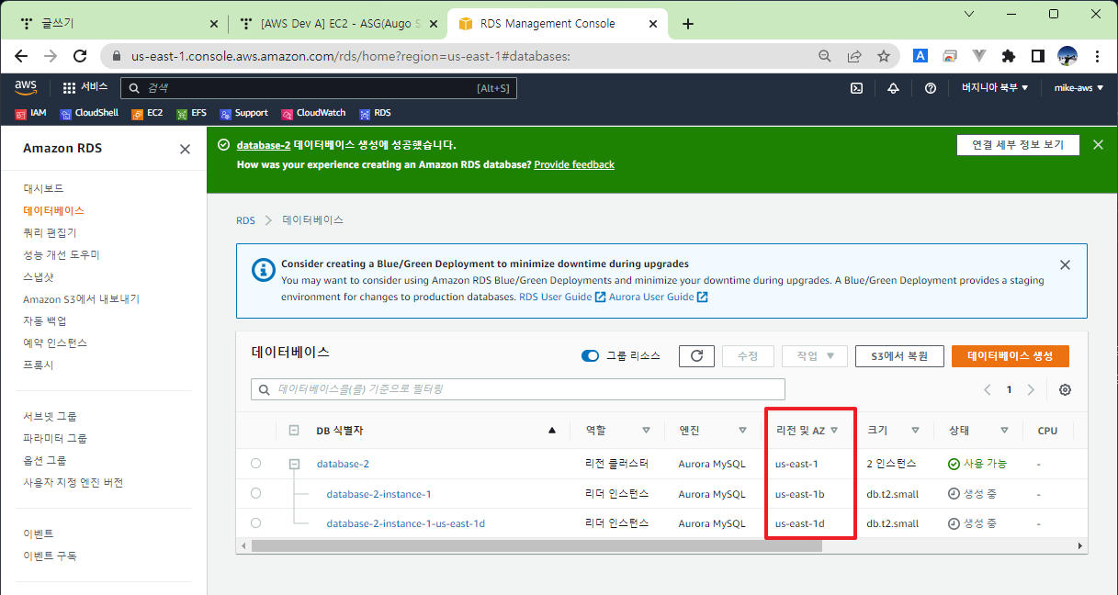The image size is (1118, 595).
Task: Open 쿼리 편집기 in the sidebar
Action: click(50, 232)
